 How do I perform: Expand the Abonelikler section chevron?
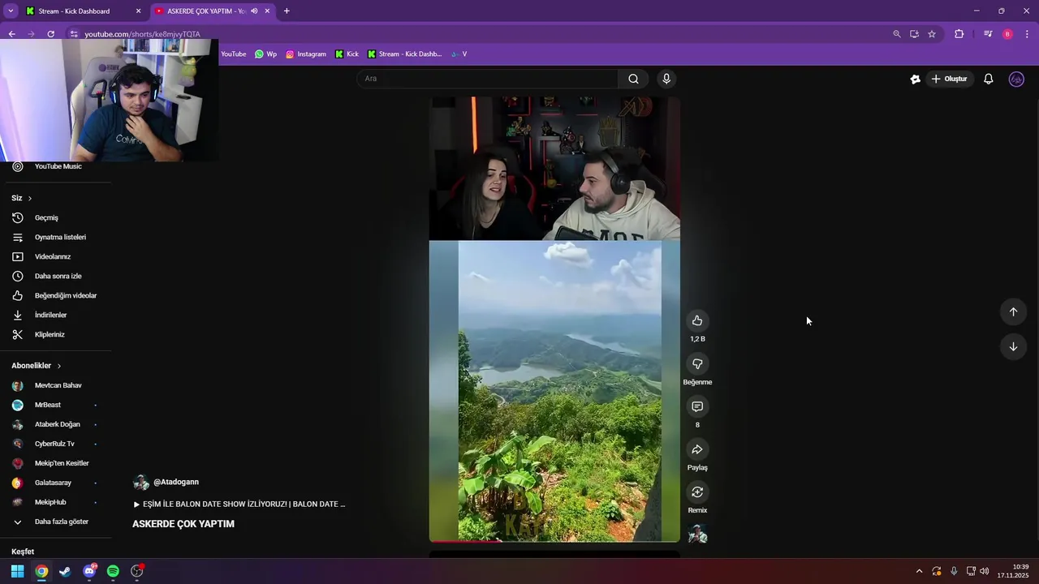(59, 366)
